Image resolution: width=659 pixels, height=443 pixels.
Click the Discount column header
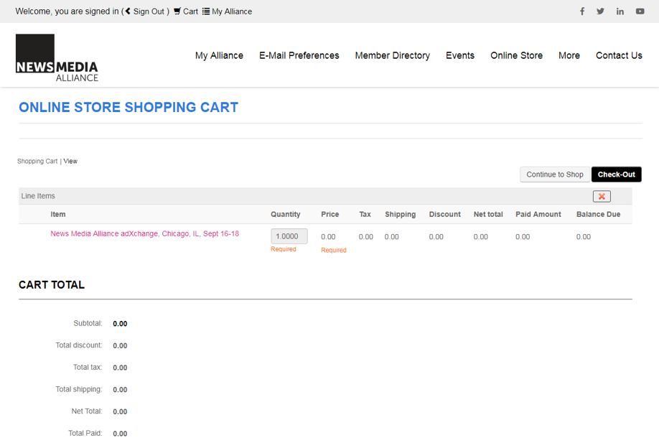[x=444, y=215]
